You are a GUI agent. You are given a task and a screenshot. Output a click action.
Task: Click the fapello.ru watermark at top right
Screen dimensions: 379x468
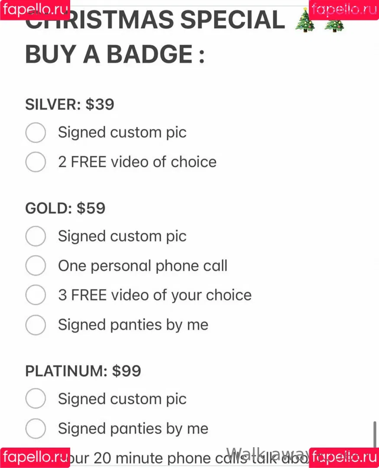click(344, 10)
